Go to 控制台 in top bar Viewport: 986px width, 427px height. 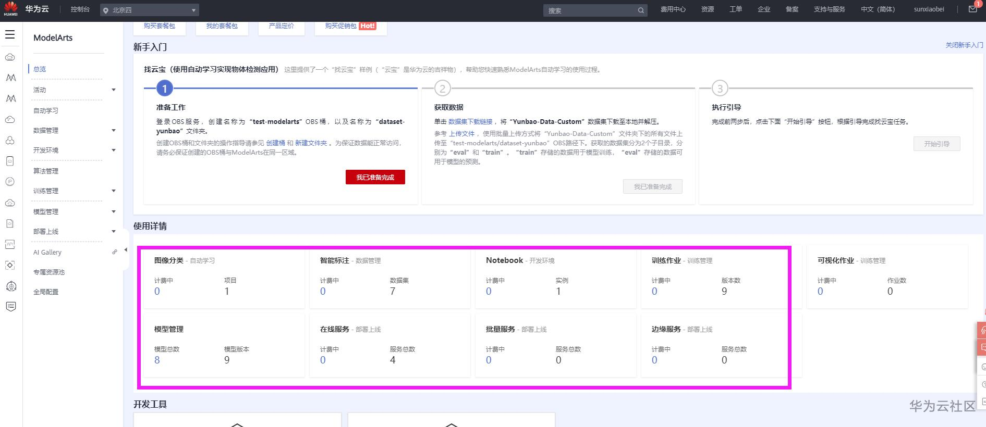[x=80, y=9]
